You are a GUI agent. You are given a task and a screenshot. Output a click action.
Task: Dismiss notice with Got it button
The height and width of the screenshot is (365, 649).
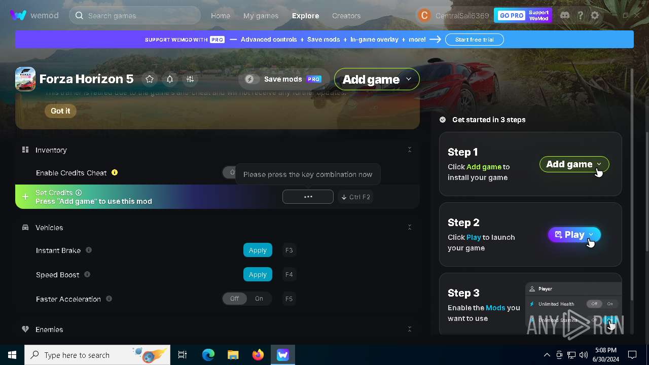60,111
